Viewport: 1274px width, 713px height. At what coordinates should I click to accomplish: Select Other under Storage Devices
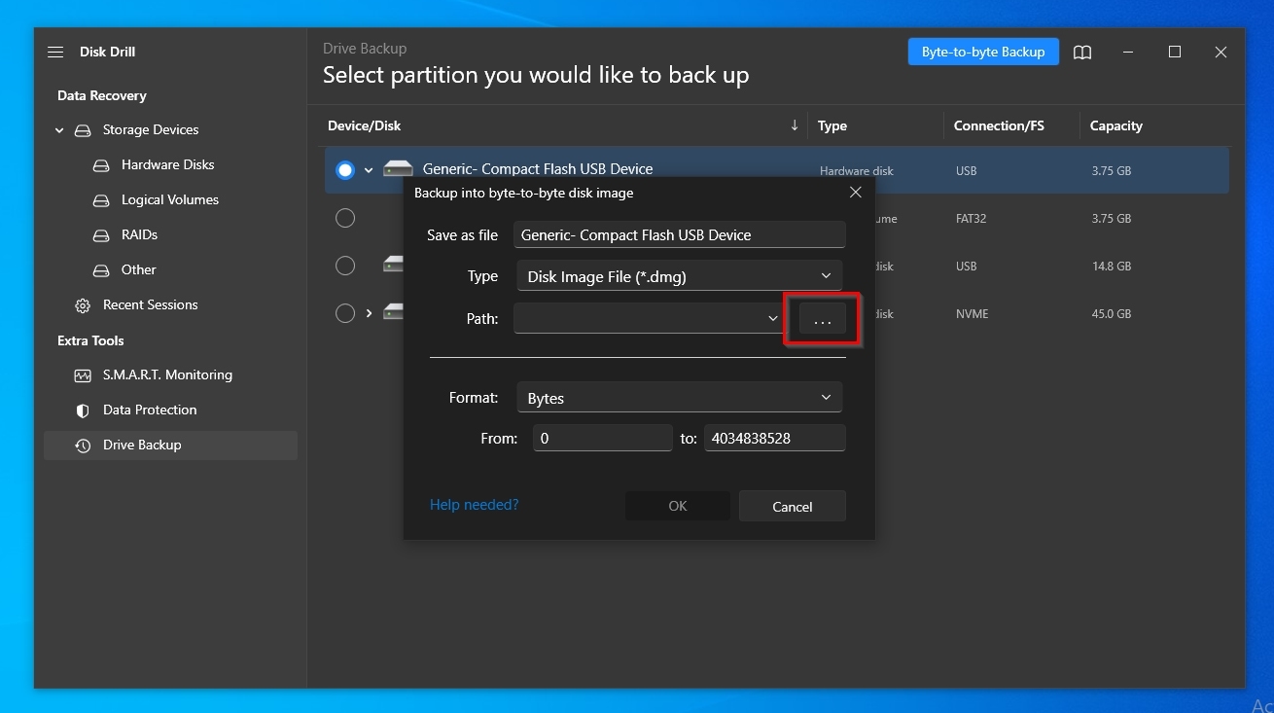point(138,270)
